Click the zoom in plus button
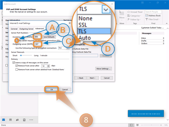This screenshot has width=169, height=127. point(161,125)
